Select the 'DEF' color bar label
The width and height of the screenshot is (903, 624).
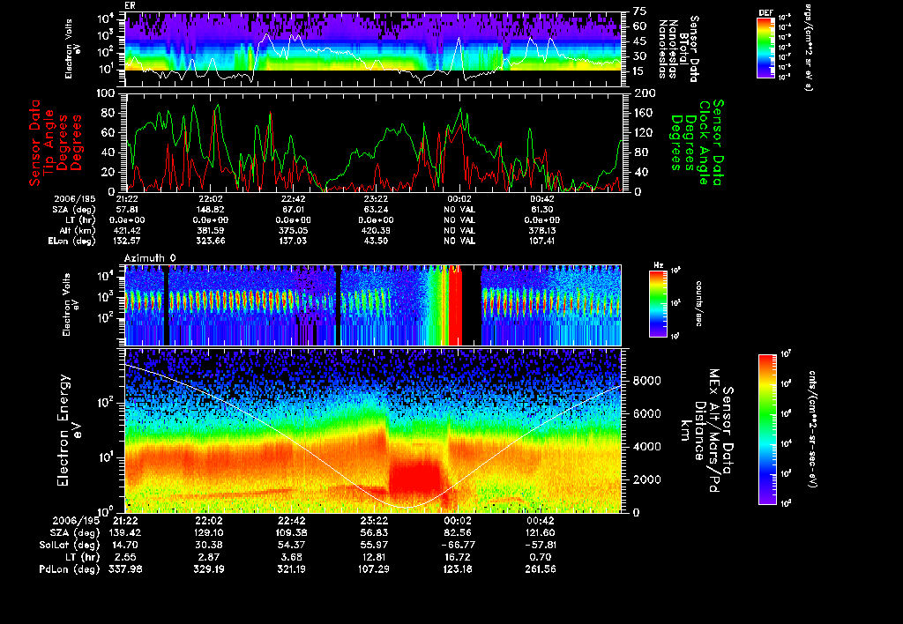pyautogui.click(x=766, y=12)
